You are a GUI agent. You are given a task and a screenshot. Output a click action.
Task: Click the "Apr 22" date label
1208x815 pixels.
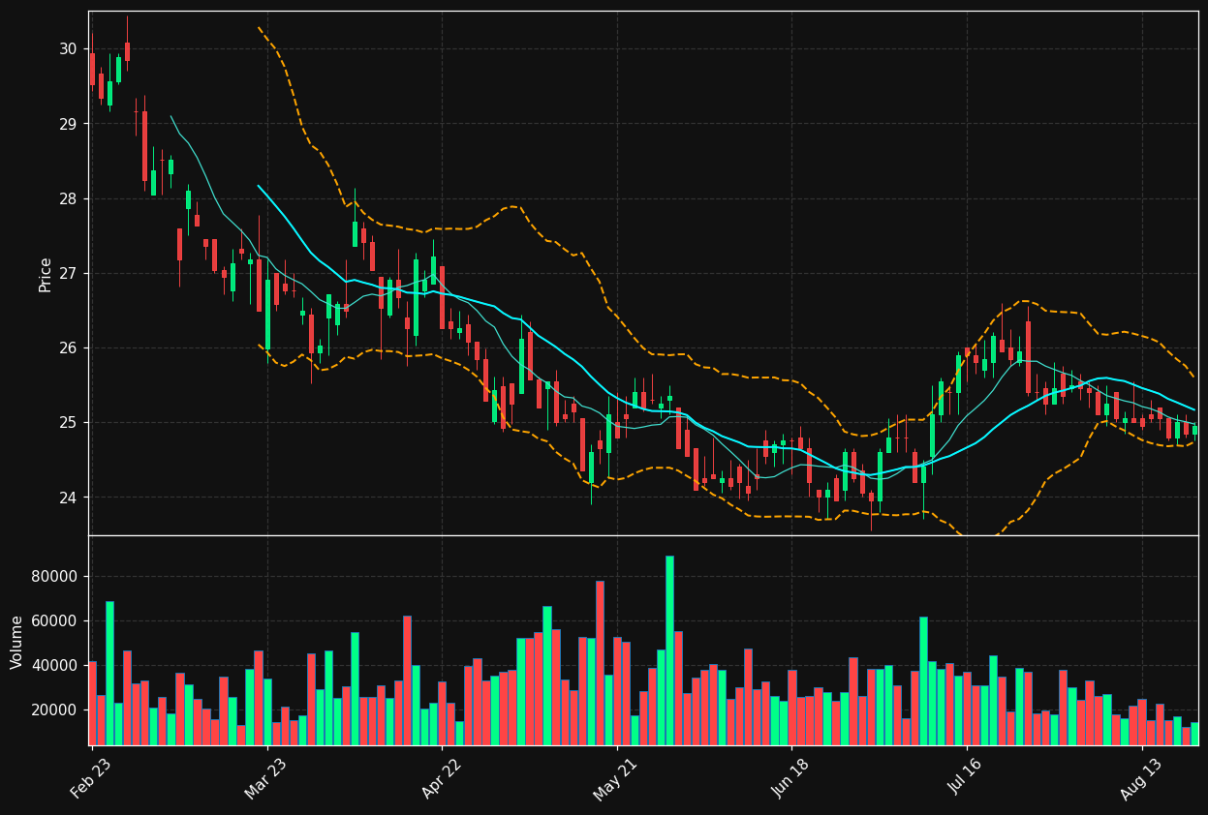click(441, 777)
